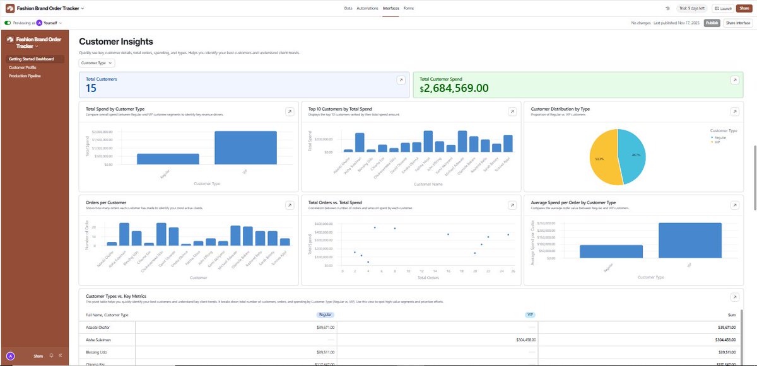Click the Launch button
The width and height of the screenshot is (757, 366).
point(722,8)
